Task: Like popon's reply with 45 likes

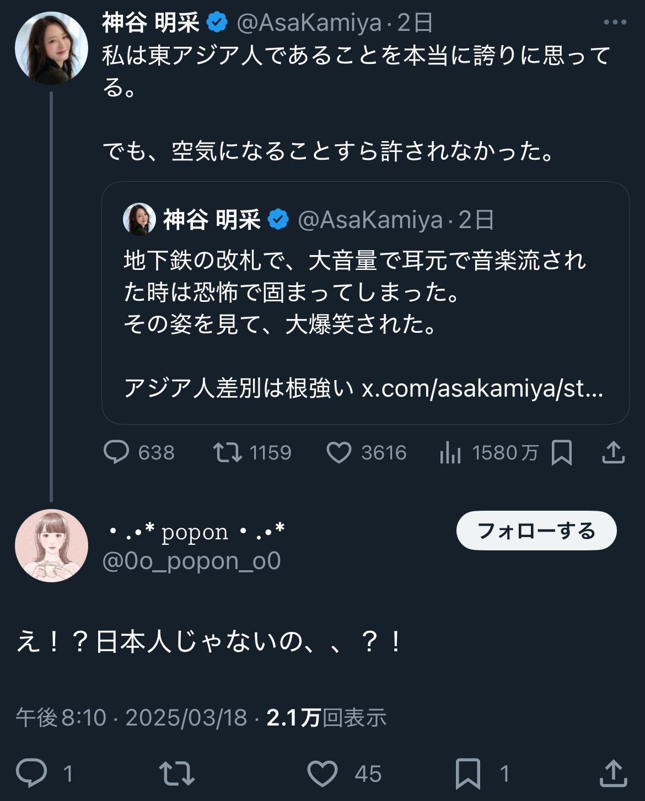Action: click(x=322, y=772)
